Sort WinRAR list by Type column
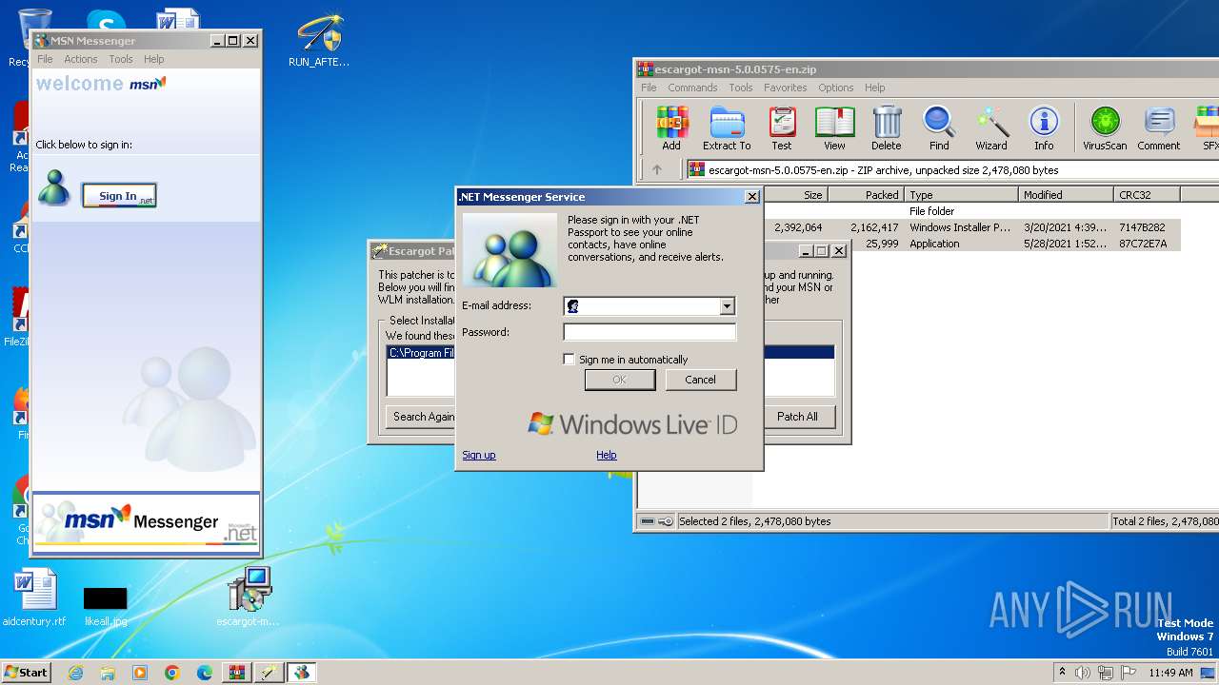1219x685 pixels. click(961, 195)
